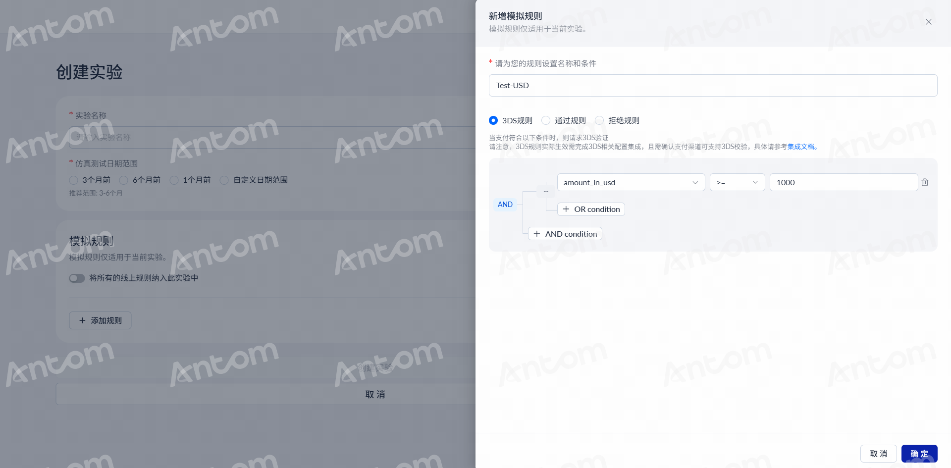The image size is (951, 468).
Task: Click the 实验名称 input field
Action: point(272,137)
